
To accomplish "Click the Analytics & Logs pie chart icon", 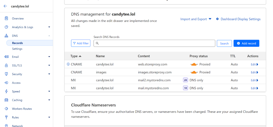I will tap(6, 27).
